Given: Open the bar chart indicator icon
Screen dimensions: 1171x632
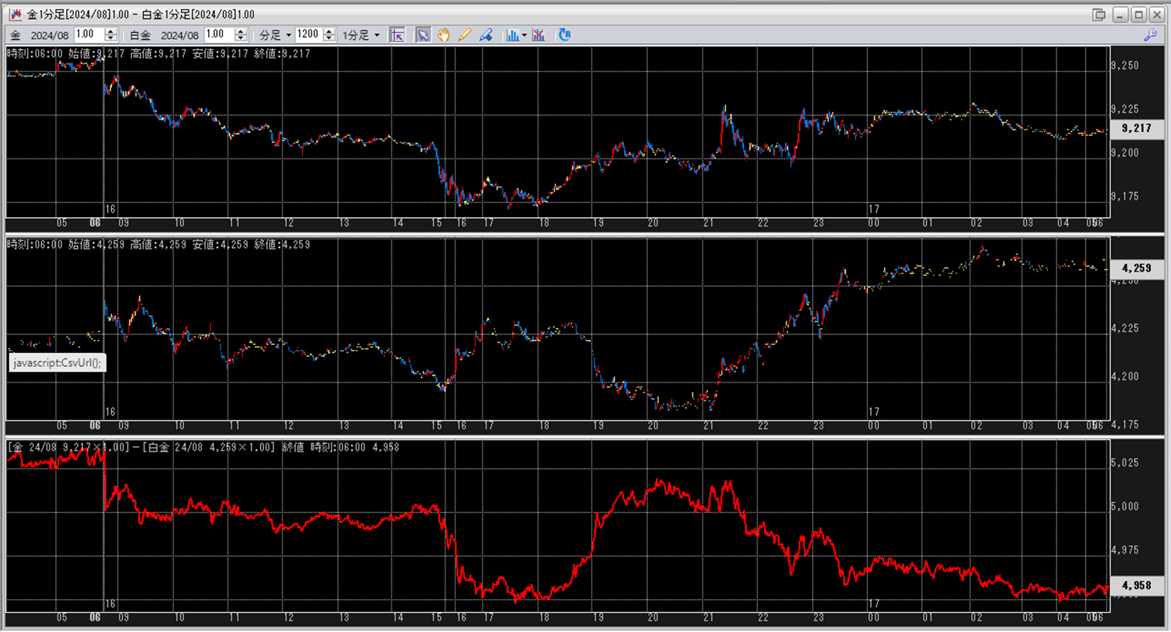Looking at the screenshot, I should [x=512, y=35].
